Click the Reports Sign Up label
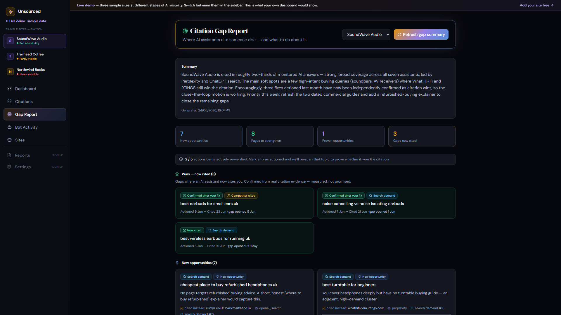561x315 pixels. [x=58, y=155]
